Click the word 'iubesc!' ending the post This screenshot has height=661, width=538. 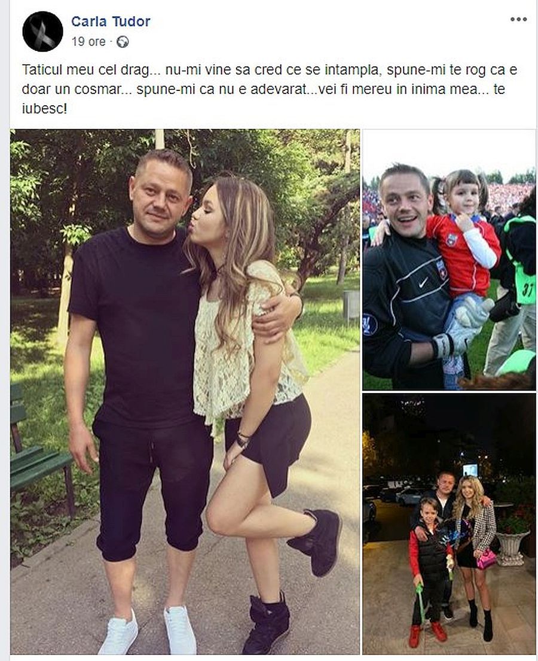point(44,109)
